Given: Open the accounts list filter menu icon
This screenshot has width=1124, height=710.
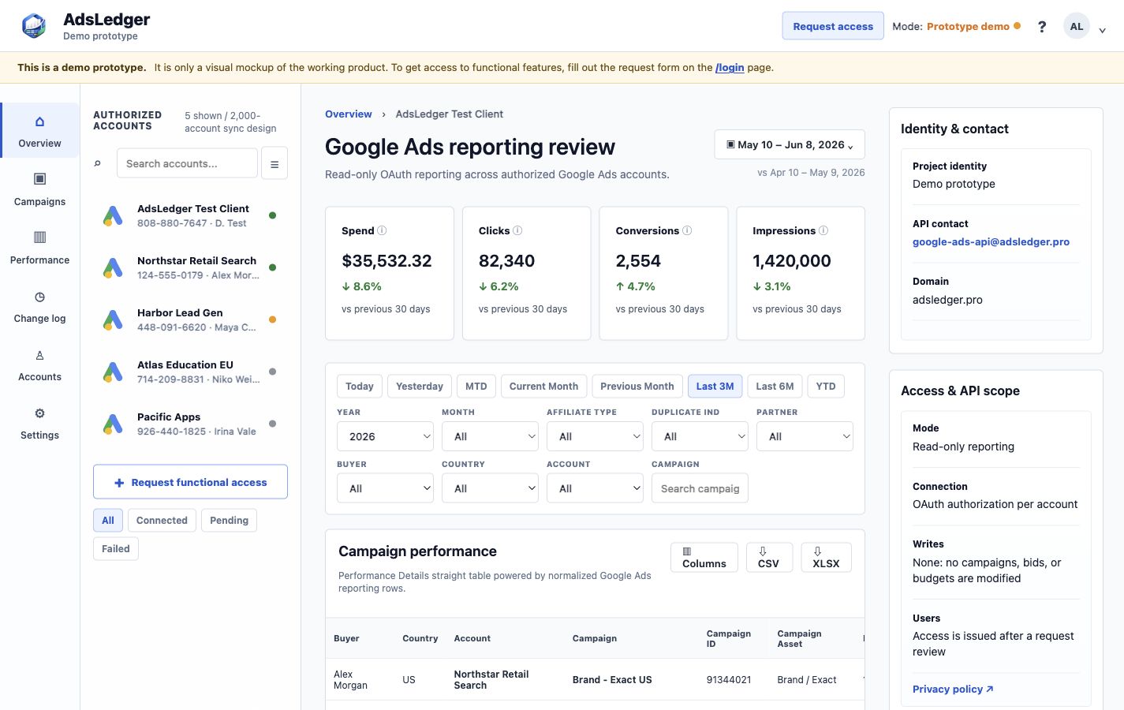Looking at the screenshot, I should point(274,163).
